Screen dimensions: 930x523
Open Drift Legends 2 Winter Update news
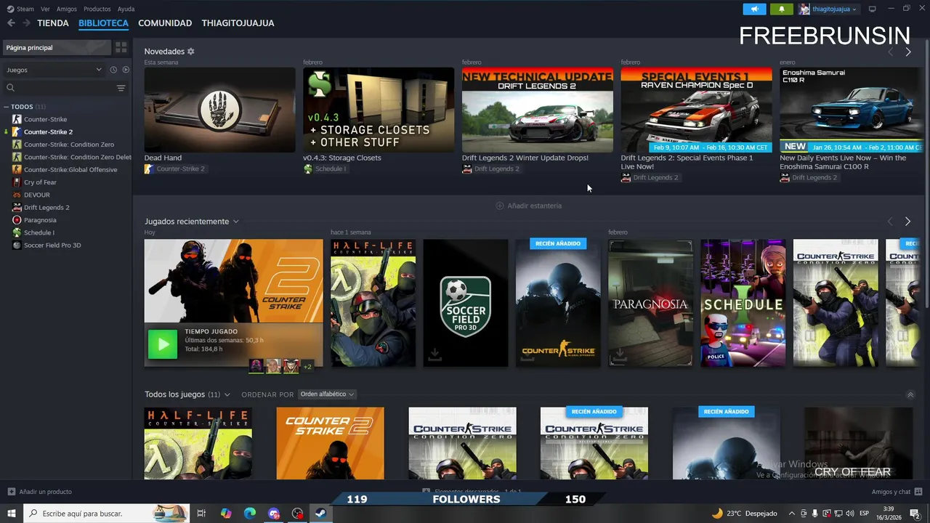[x=538, y=110]
